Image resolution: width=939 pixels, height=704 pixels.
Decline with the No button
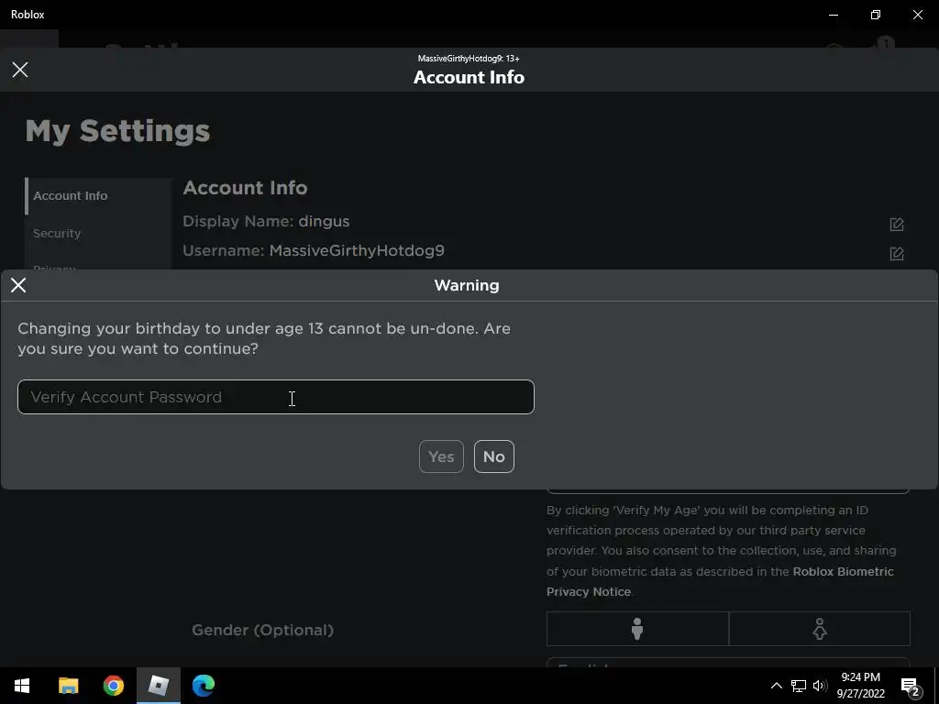[x=494, y=456]
